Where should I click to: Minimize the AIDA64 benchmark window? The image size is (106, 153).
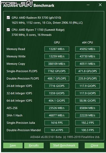pyautogui.click(x=88, y=5)
